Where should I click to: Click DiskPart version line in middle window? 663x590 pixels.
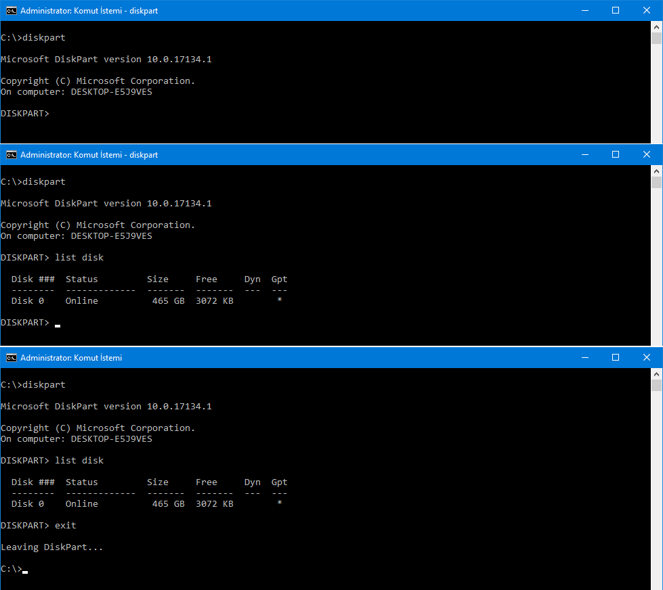(106, 203)
